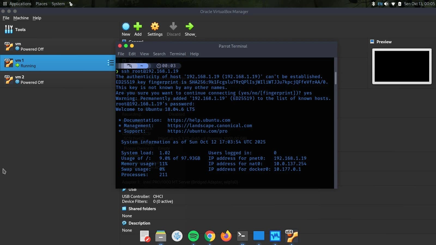
Task: Open Settings for the selected VM
Action: [x=155, y=29]
